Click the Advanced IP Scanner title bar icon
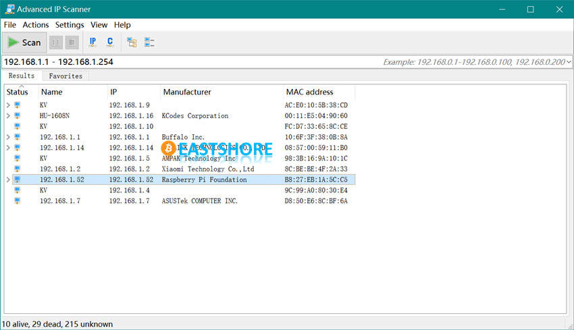 (9, 9)
